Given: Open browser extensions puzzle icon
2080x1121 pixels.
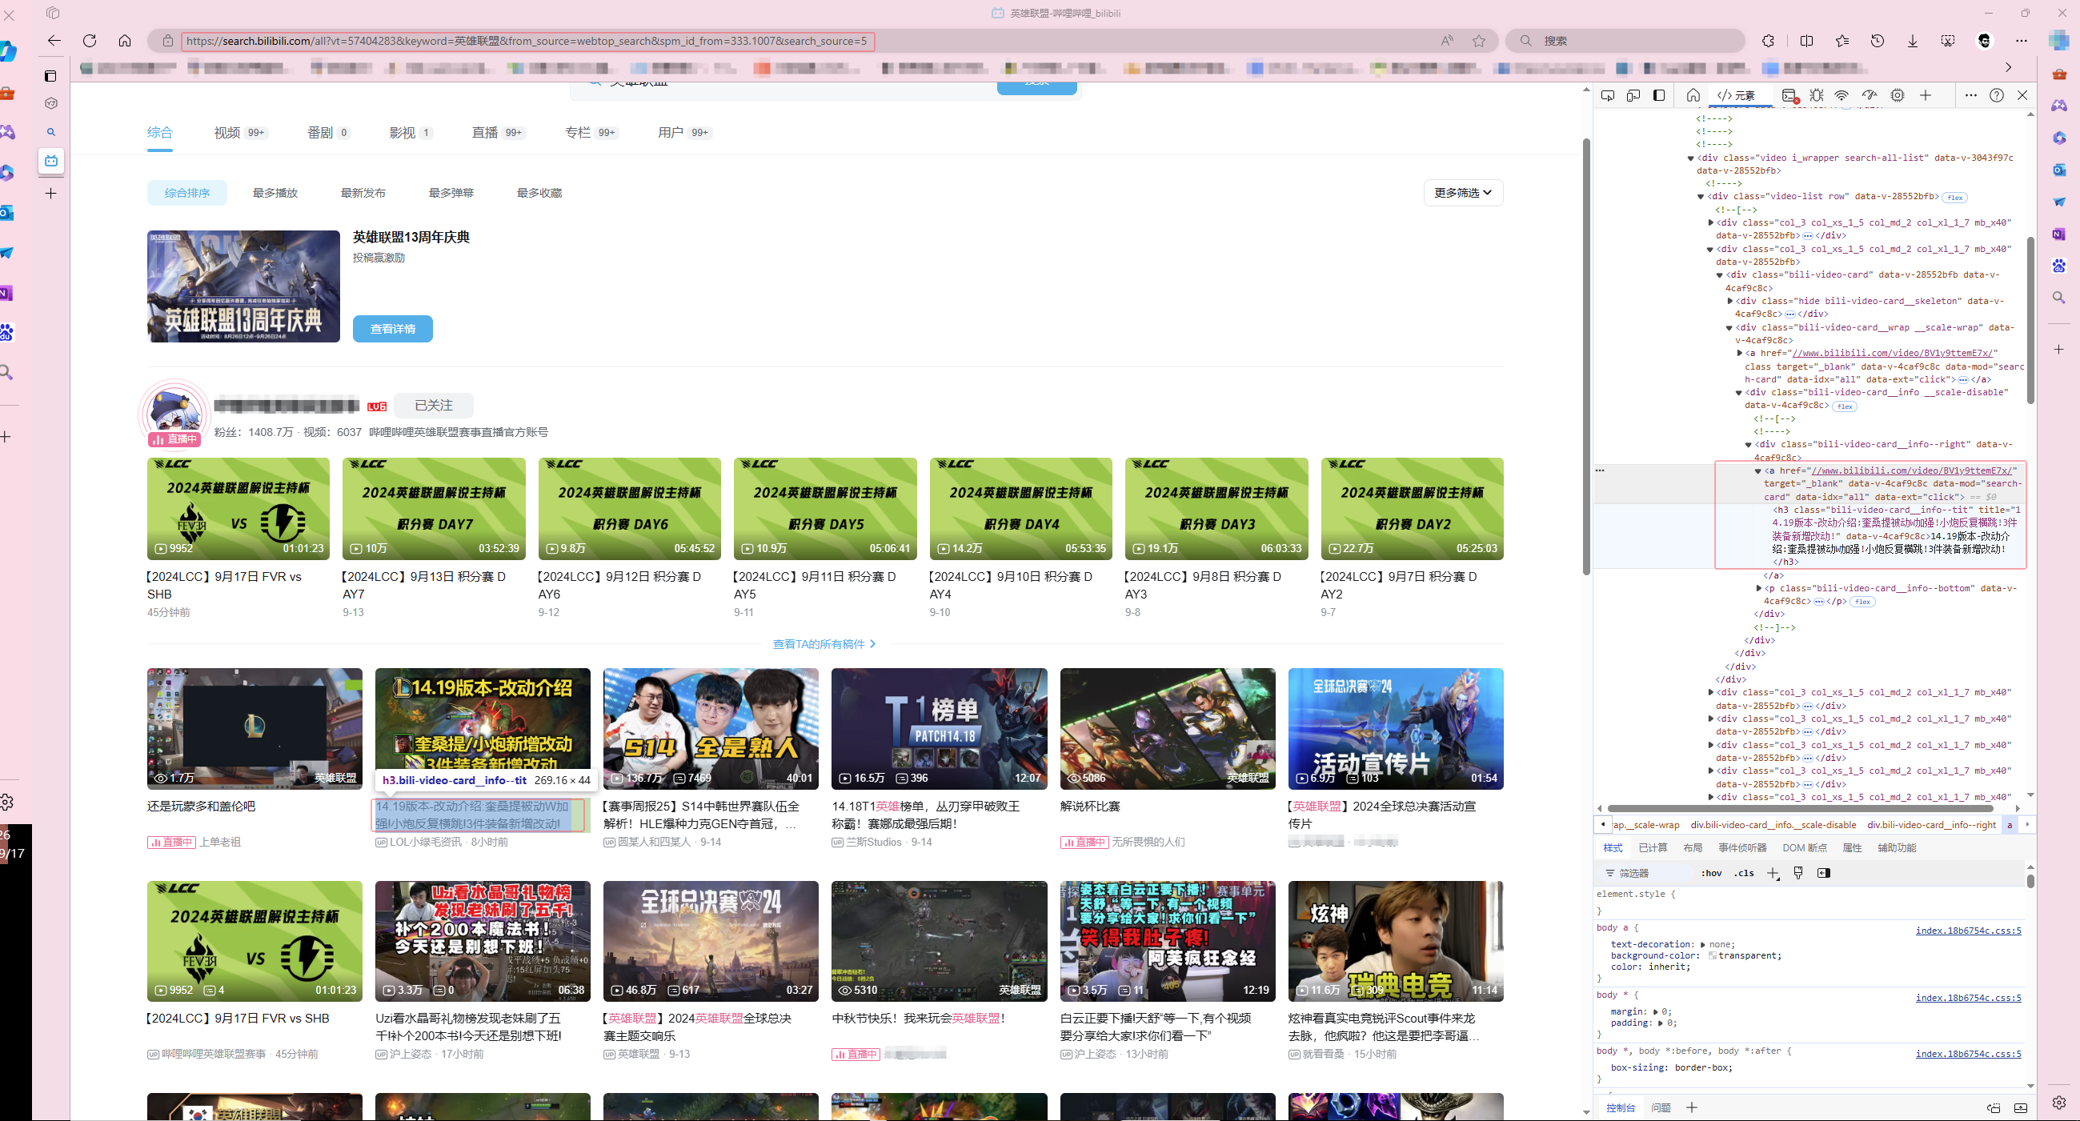Looking at the screenshot, I should (1769, 40).
